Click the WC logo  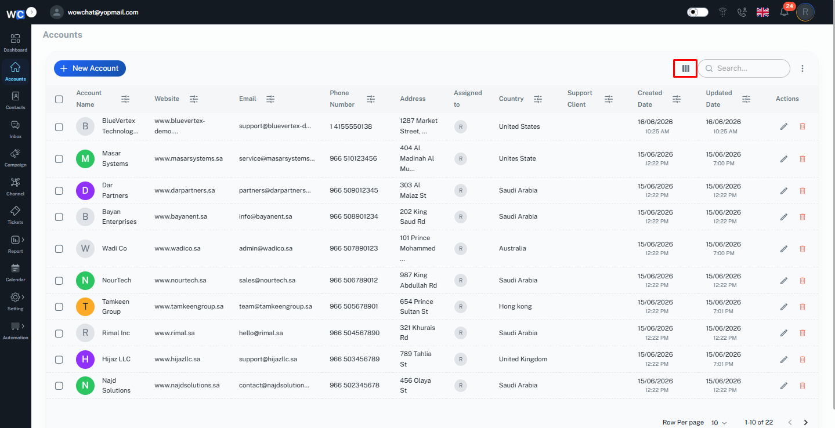click(x=16, y=14)
